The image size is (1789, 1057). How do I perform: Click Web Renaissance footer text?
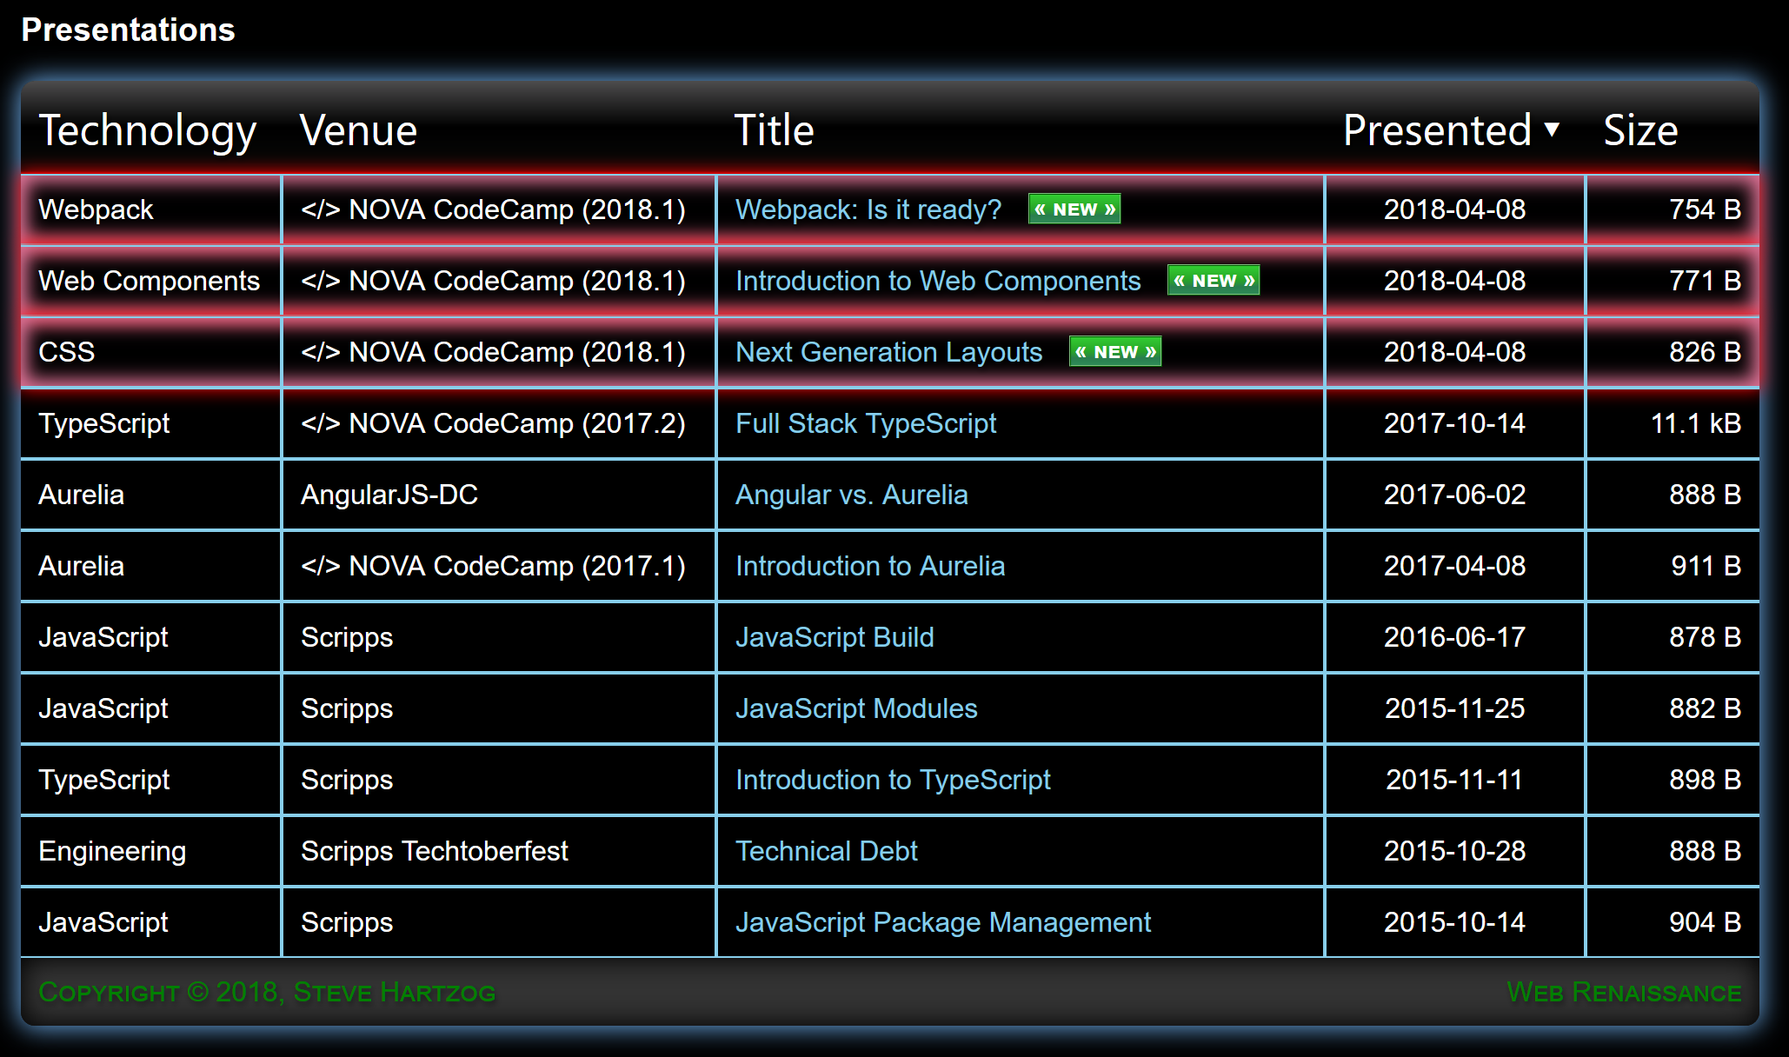[x=1623, y=992]
